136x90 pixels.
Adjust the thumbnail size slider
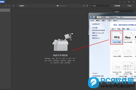click(58, 6)
